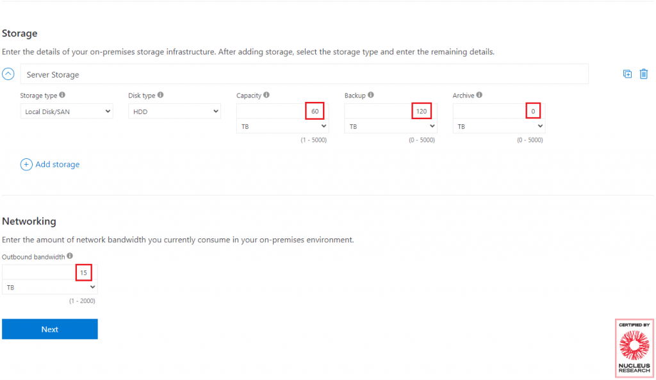This screenshot has height=380, width=656.
Task: Open the Capacity unit TB dropdown
Action: 283,126
